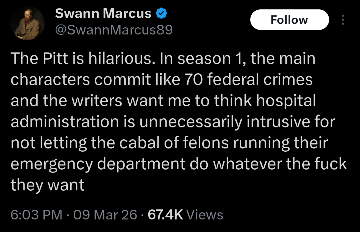Open Swann Marcus's profile picture
This screenshot has width=360, height=232.
pos(27,23)
